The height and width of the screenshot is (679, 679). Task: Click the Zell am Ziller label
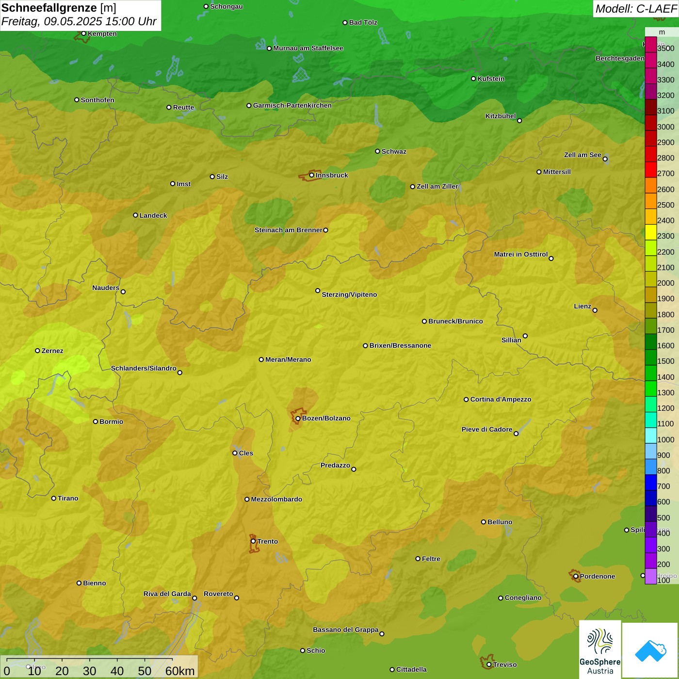(x=437, y=186)
